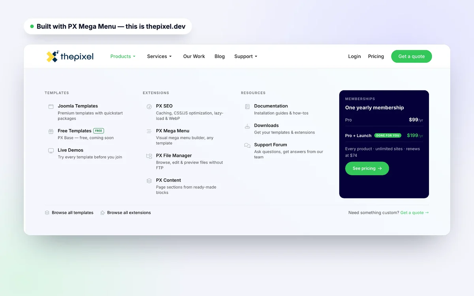This screenshot has width=474, height=296.
Task: Click the 'Installation guides & how-tos' description
Action: pos(281,113)
